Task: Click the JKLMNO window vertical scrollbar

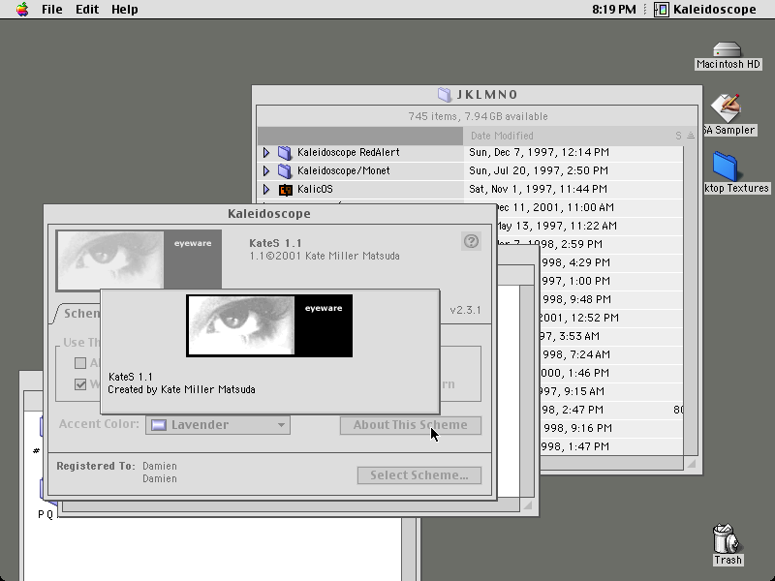Action: coord(691,300)
